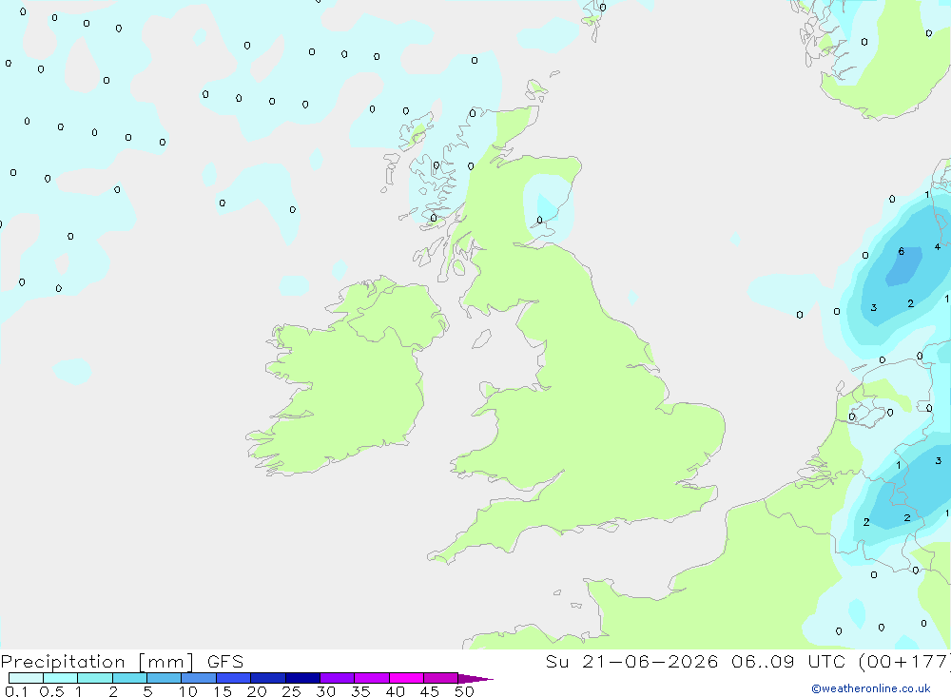Select the 40–45 mm magenta legend swatch
951x697 pixels.
pyautogui.click(x=406, y=678)
